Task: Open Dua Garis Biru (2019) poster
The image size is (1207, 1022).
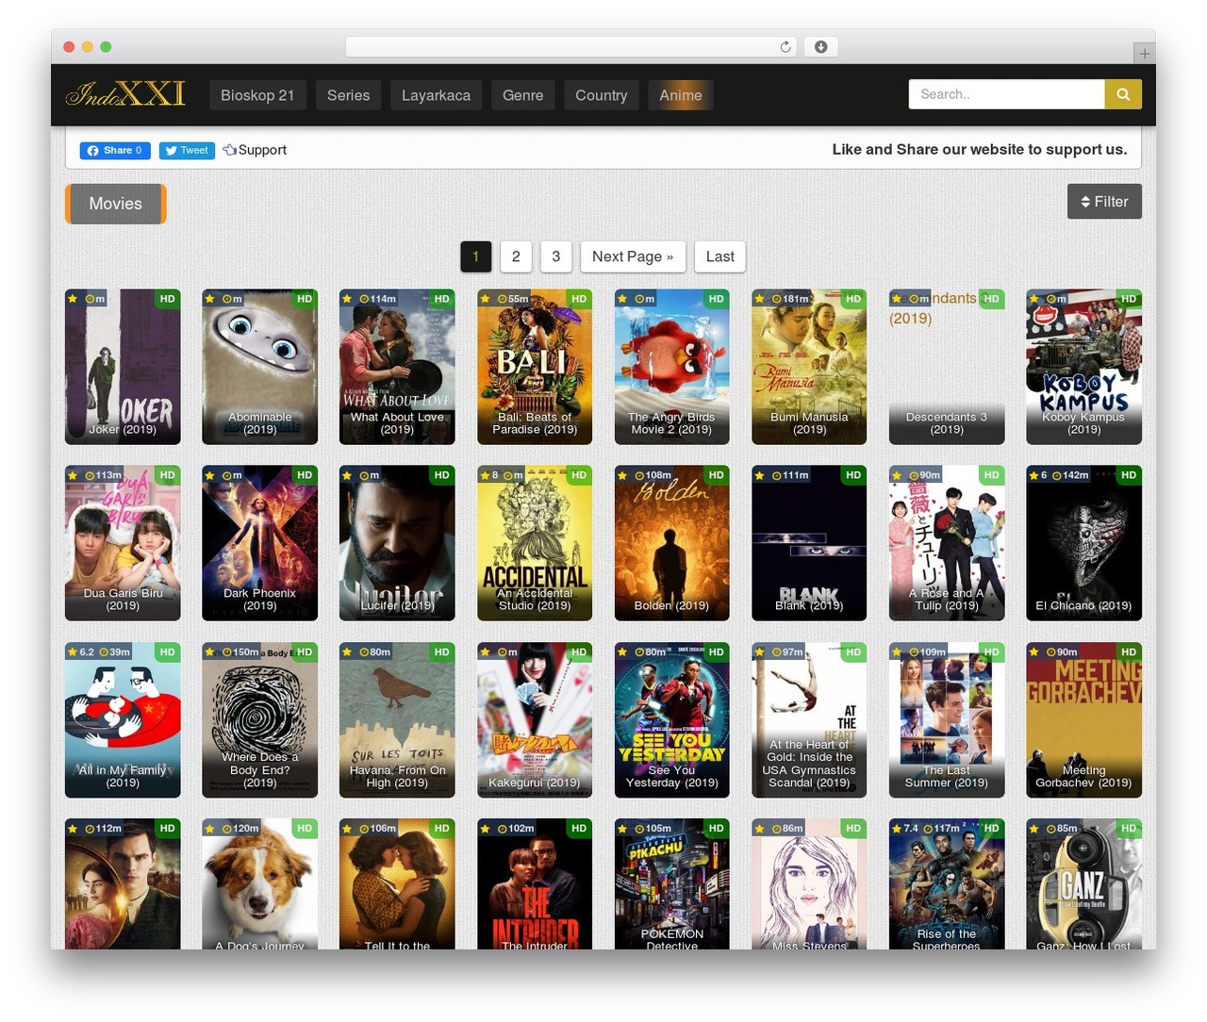Action: 123,543
